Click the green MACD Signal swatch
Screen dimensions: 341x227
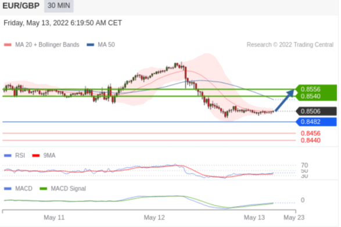pyautogui.click(x=44, y=189)
